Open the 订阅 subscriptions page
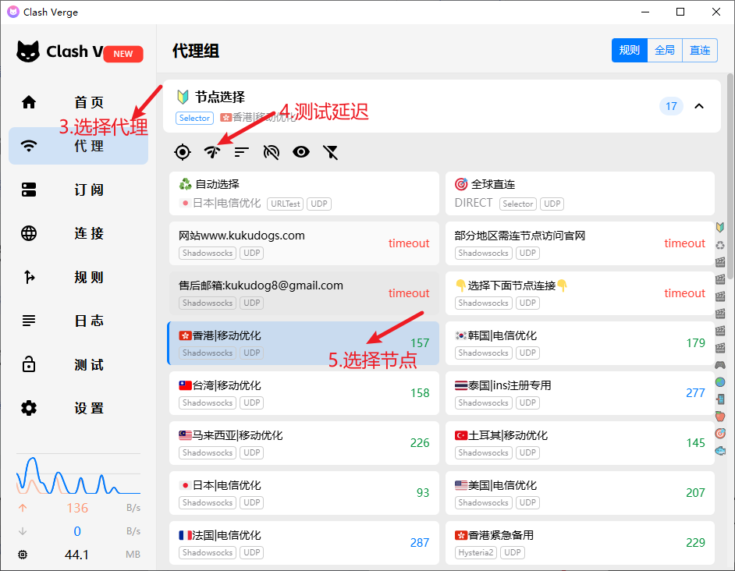The image size is (735, 571). pos(78,190)
